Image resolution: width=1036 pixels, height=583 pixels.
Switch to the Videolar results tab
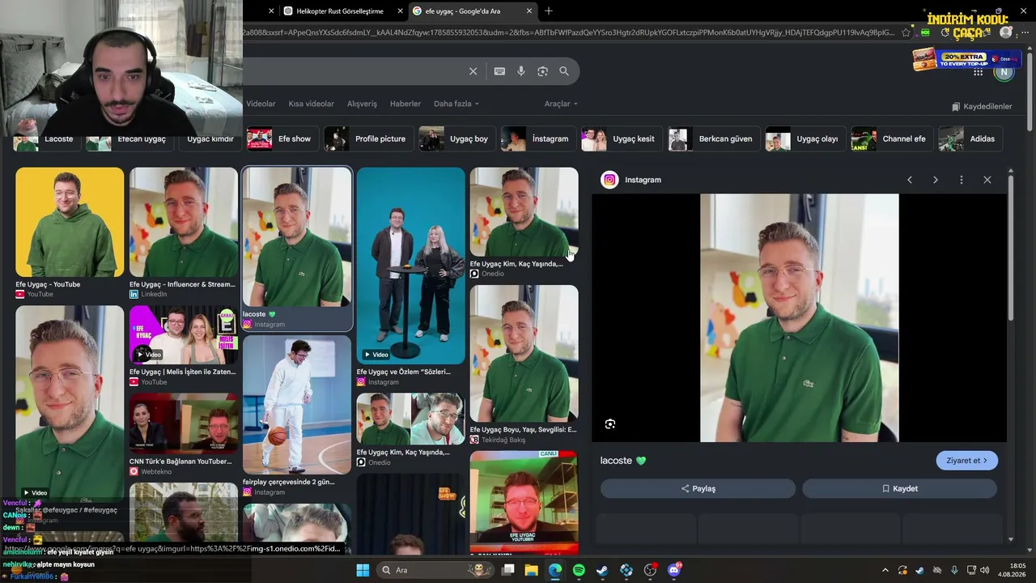coord(261,104)
